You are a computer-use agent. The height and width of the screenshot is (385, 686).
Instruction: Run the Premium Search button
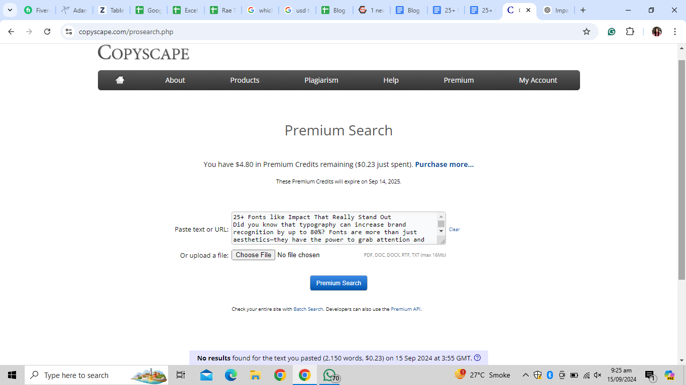338,283
